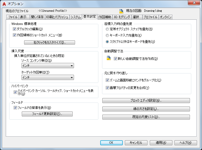Image resolution: width=202 pixels, height=150 pixels.
Task: Switch to 開く/保存 tab
Action: 37,17
